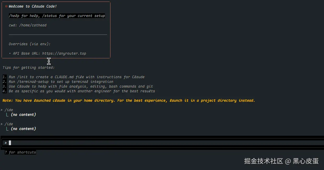Select tip 2 about /terminal-setup
The width and height of the screenshot is (324, 170).
[x=58, y=82]
